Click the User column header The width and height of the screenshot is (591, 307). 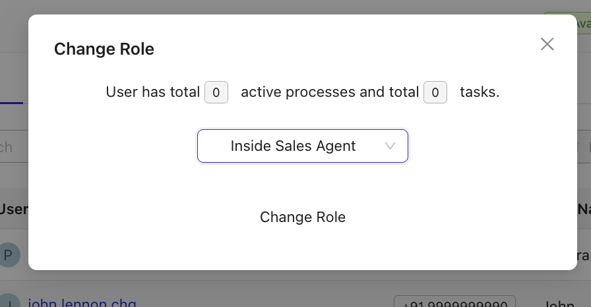pyautogui.click(x=13, y=209)
